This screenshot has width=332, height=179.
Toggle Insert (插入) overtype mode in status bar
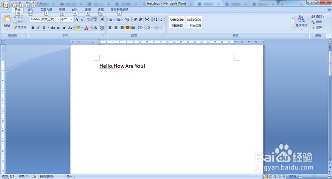point(69,176)
